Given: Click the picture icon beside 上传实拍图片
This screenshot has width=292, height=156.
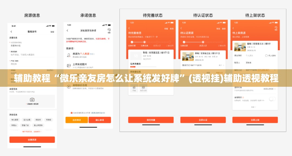Looking at the screenshot, I should pos(69,65).
